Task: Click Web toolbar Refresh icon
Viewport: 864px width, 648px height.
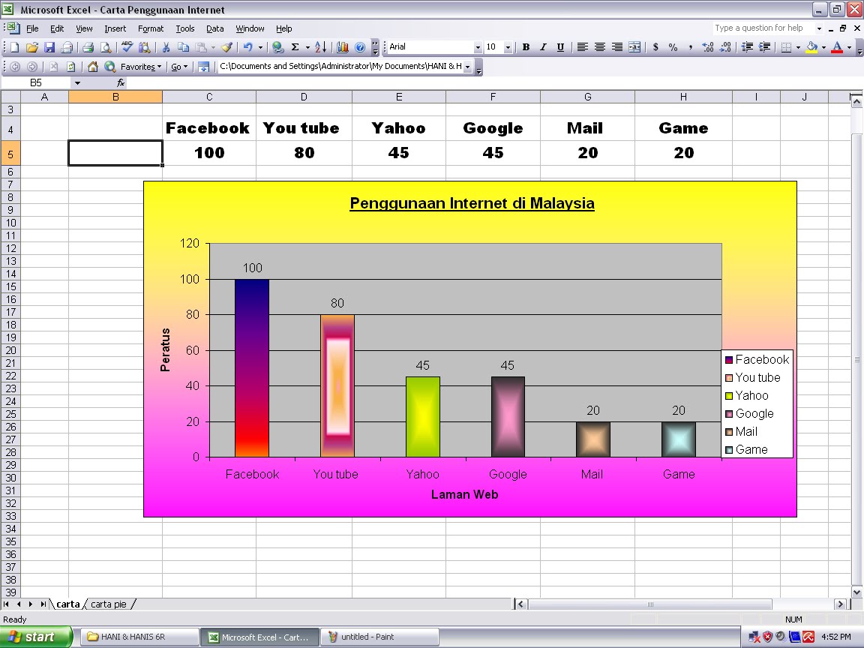Action: click(x=70, y=67)
